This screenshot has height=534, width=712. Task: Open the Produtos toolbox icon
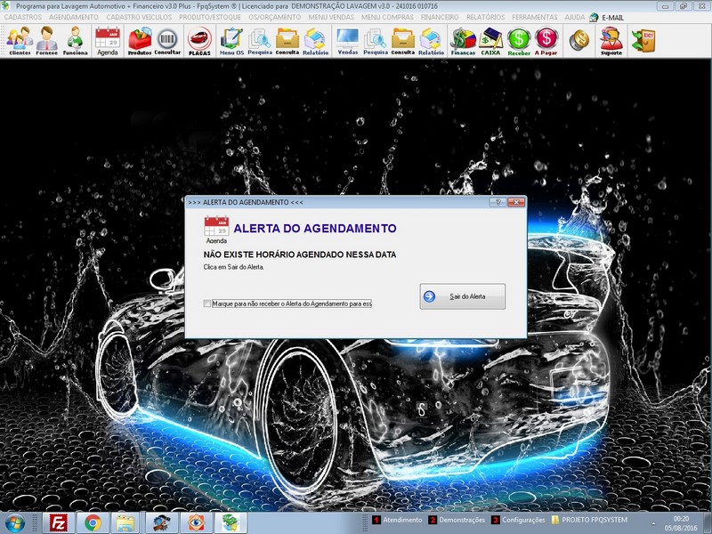140,41
